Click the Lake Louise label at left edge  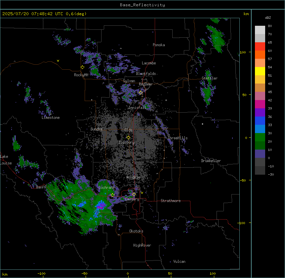tap(6, 160)
